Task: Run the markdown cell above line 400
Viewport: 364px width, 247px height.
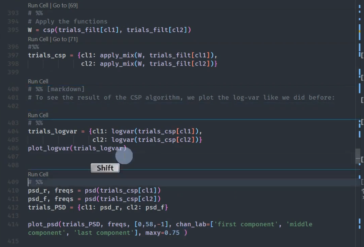Action: (38, 81)
